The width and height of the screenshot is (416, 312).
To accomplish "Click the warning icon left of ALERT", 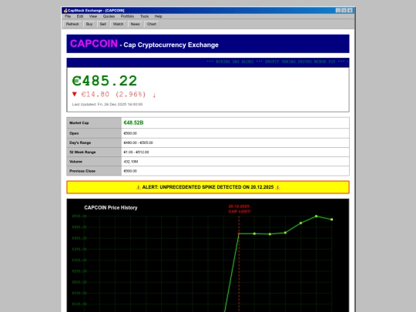I will point(138,187).
